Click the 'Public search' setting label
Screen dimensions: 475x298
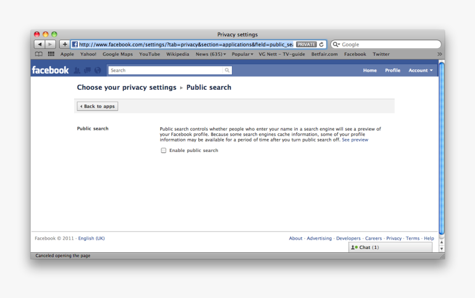[92, 128]
